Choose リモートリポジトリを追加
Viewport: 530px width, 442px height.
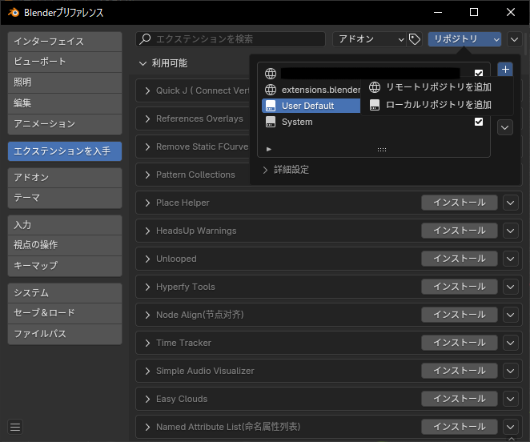437,87
